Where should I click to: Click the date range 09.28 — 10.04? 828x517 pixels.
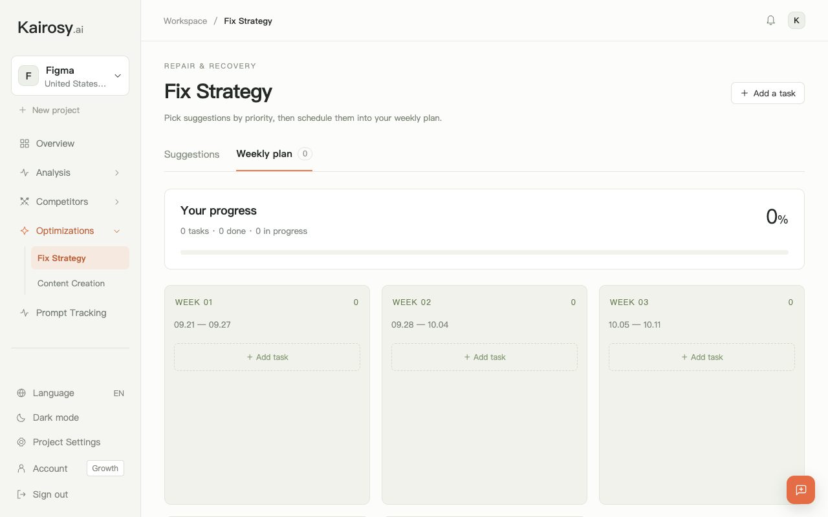[x=420, y=324]
